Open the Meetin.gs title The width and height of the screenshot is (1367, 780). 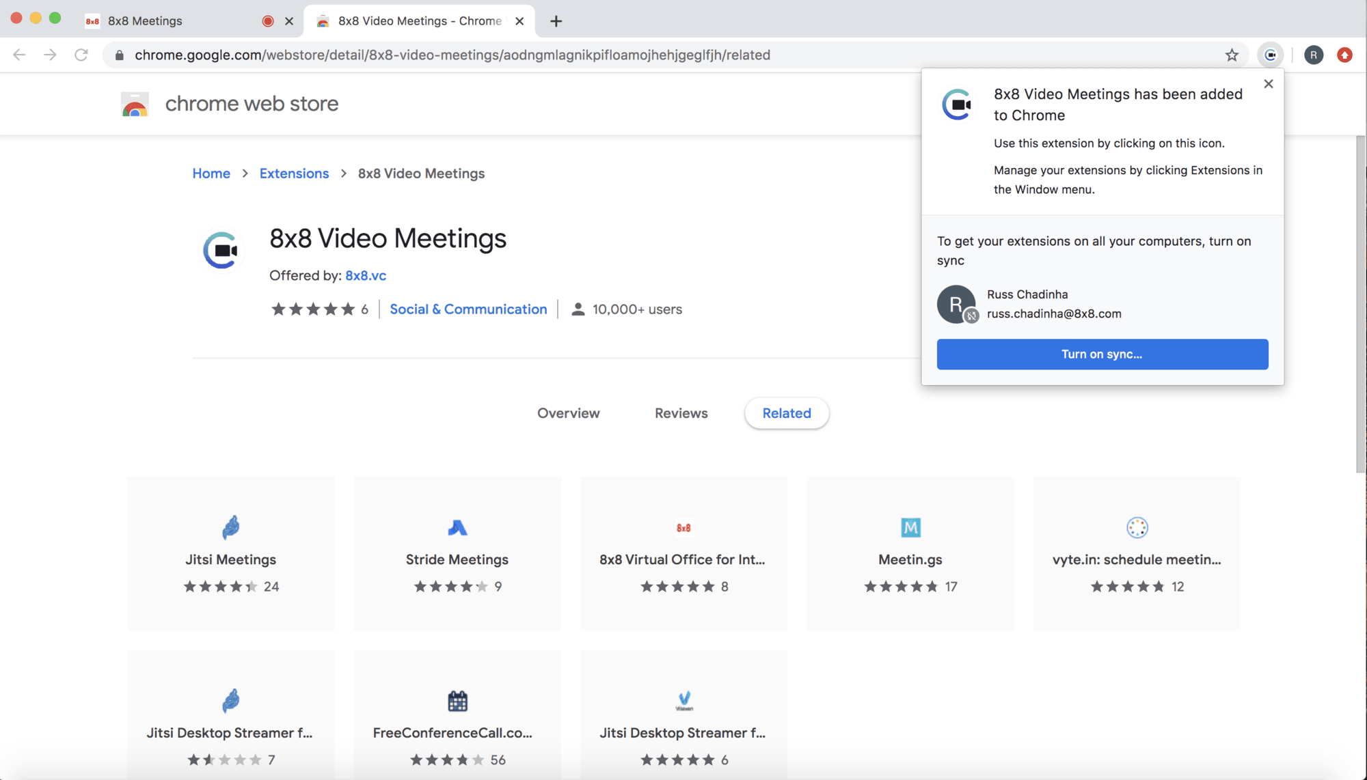[x=910, y=559]
